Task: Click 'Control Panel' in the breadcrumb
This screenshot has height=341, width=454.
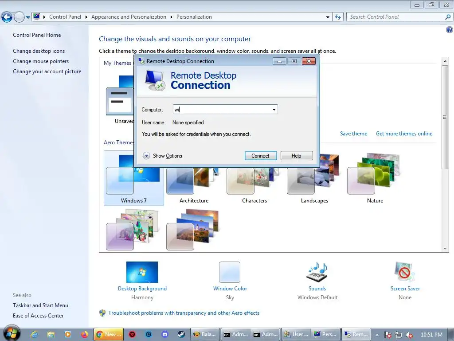Action: pyautogui.click(x=65, y=17)
